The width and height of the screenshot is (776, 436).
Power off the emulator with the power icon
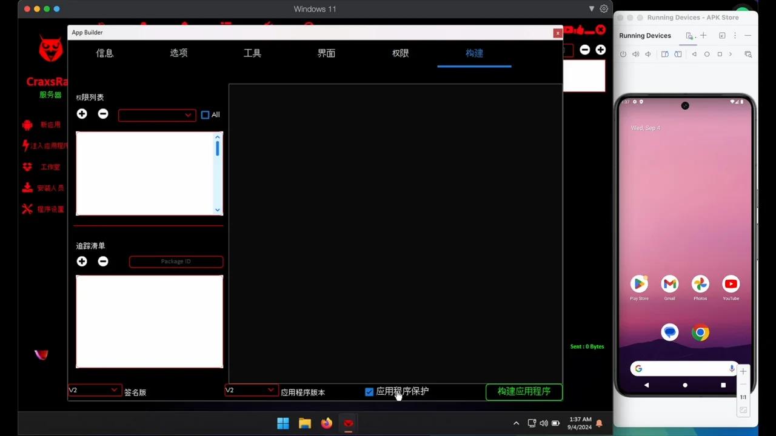pyautogui.click(x=623, y=54)
